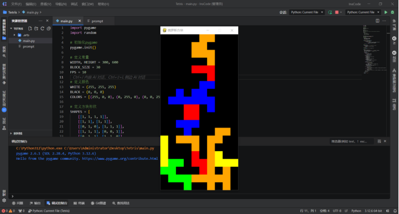
Task: Switch to the Git panel tab
Action: click(99, 203)
